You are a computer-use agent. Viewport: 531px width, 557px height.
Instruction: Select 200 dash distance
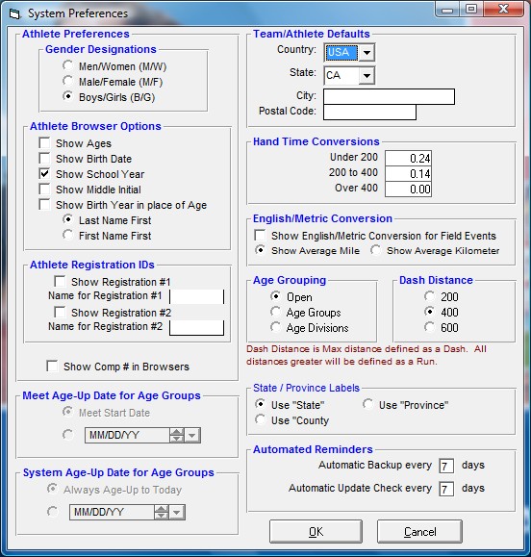[x=429, y=296]
